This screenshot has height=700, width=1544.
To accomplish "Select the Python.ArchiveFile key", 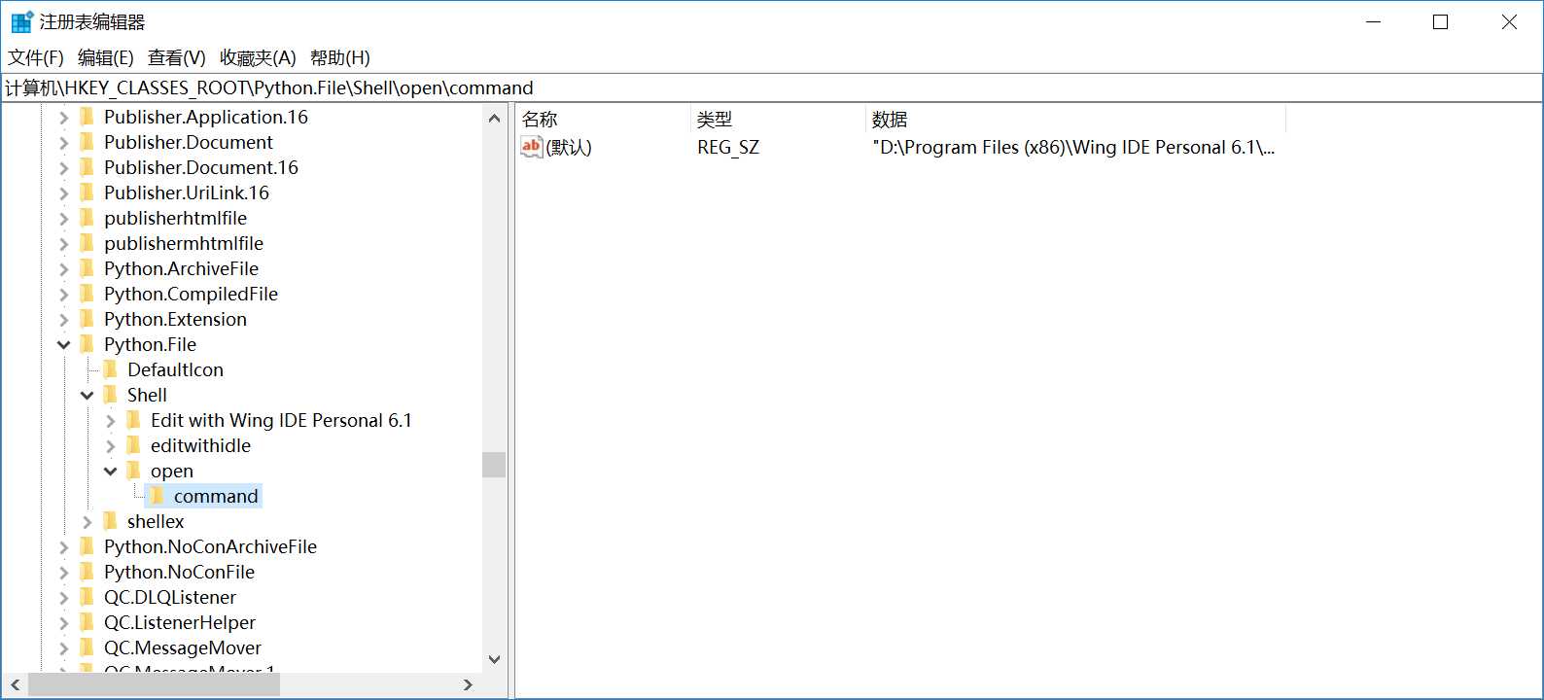I will coord(182,268).
